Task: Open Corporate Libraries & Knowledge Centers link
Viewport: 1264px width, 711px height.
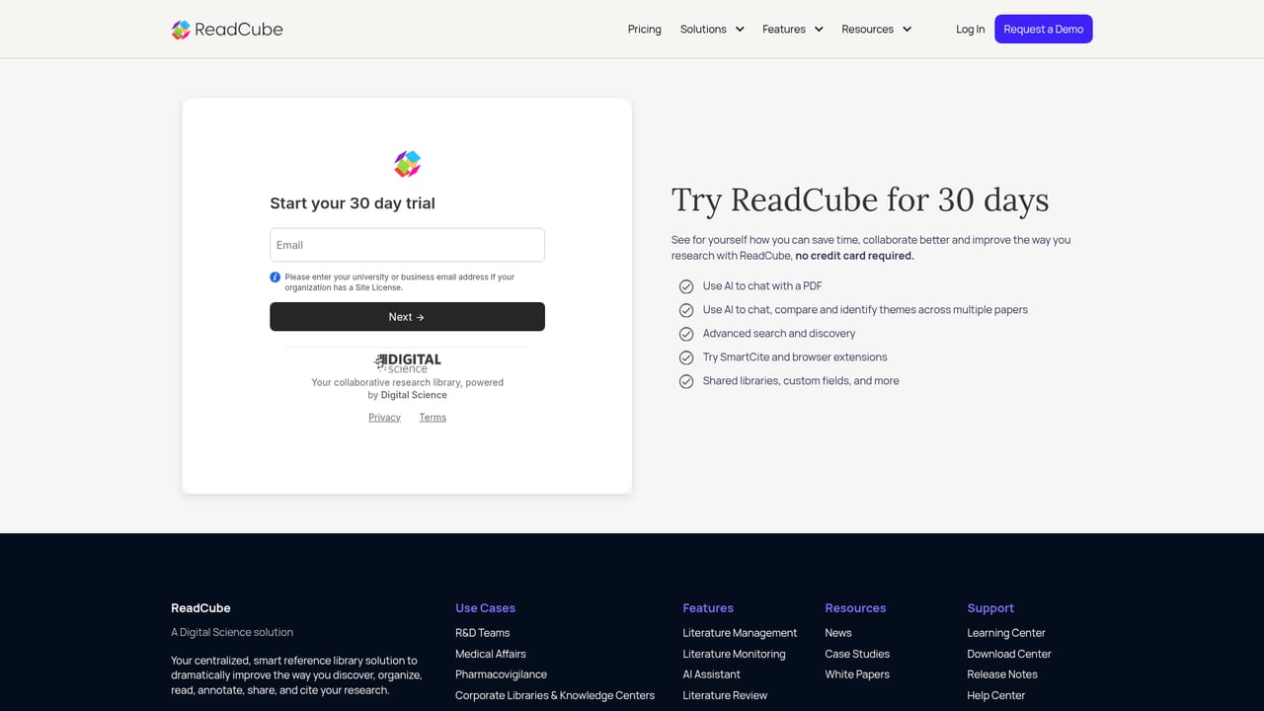Action: point(555,695)
